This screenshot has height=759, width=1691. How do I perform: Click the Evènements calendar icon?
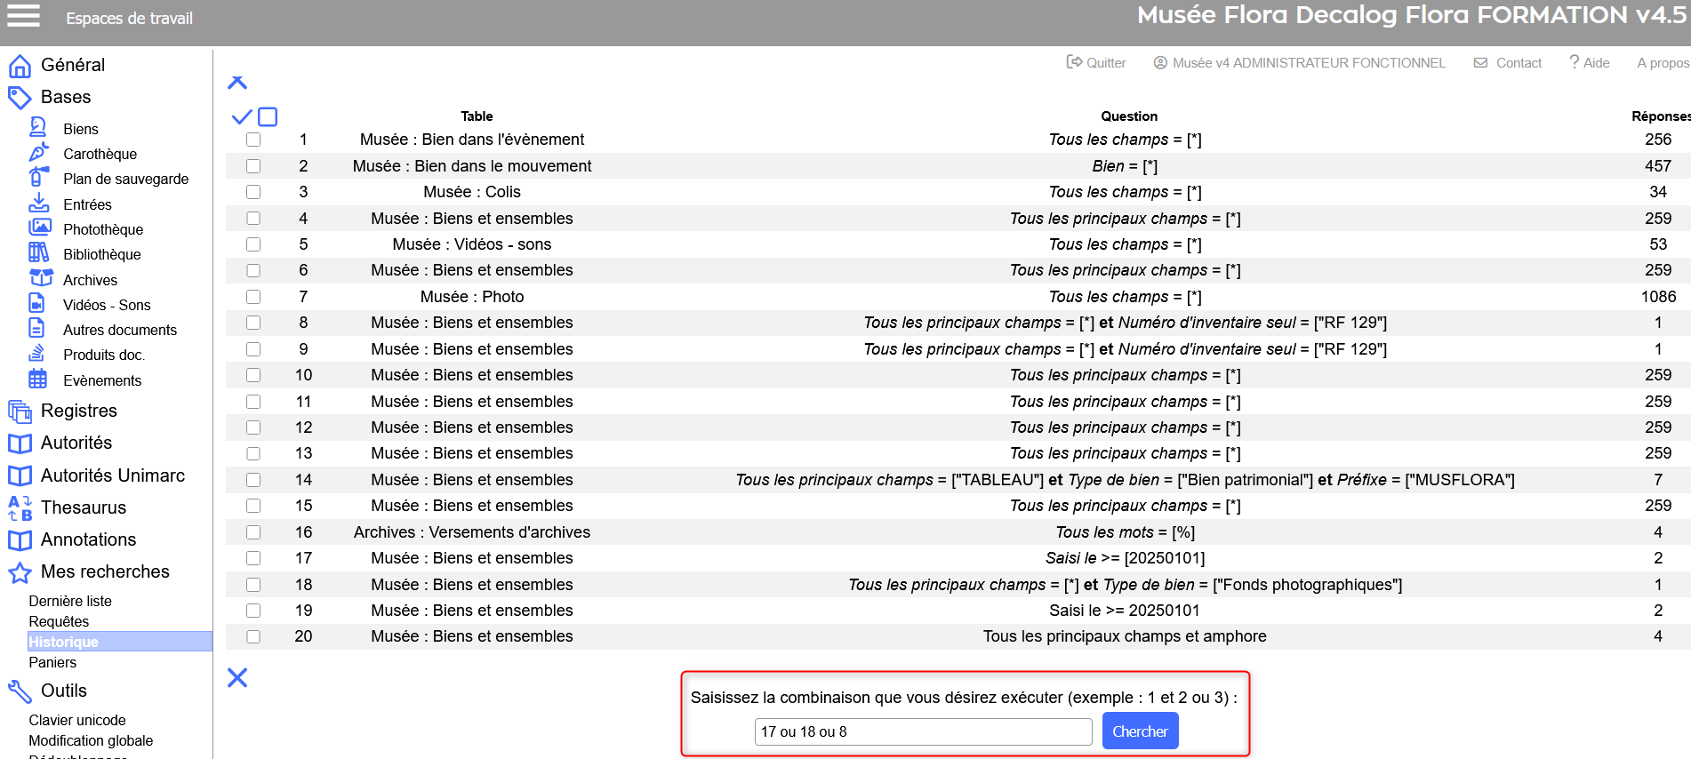coord(38,379)
